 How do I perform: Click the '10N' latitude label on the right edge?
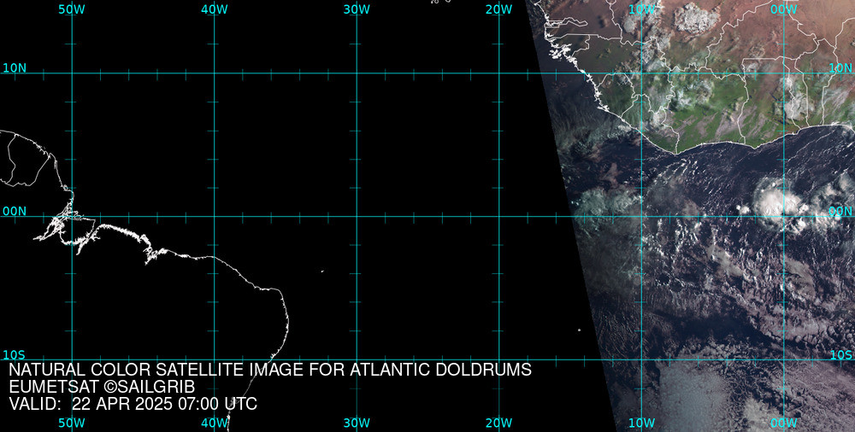[x=840, y=68]
